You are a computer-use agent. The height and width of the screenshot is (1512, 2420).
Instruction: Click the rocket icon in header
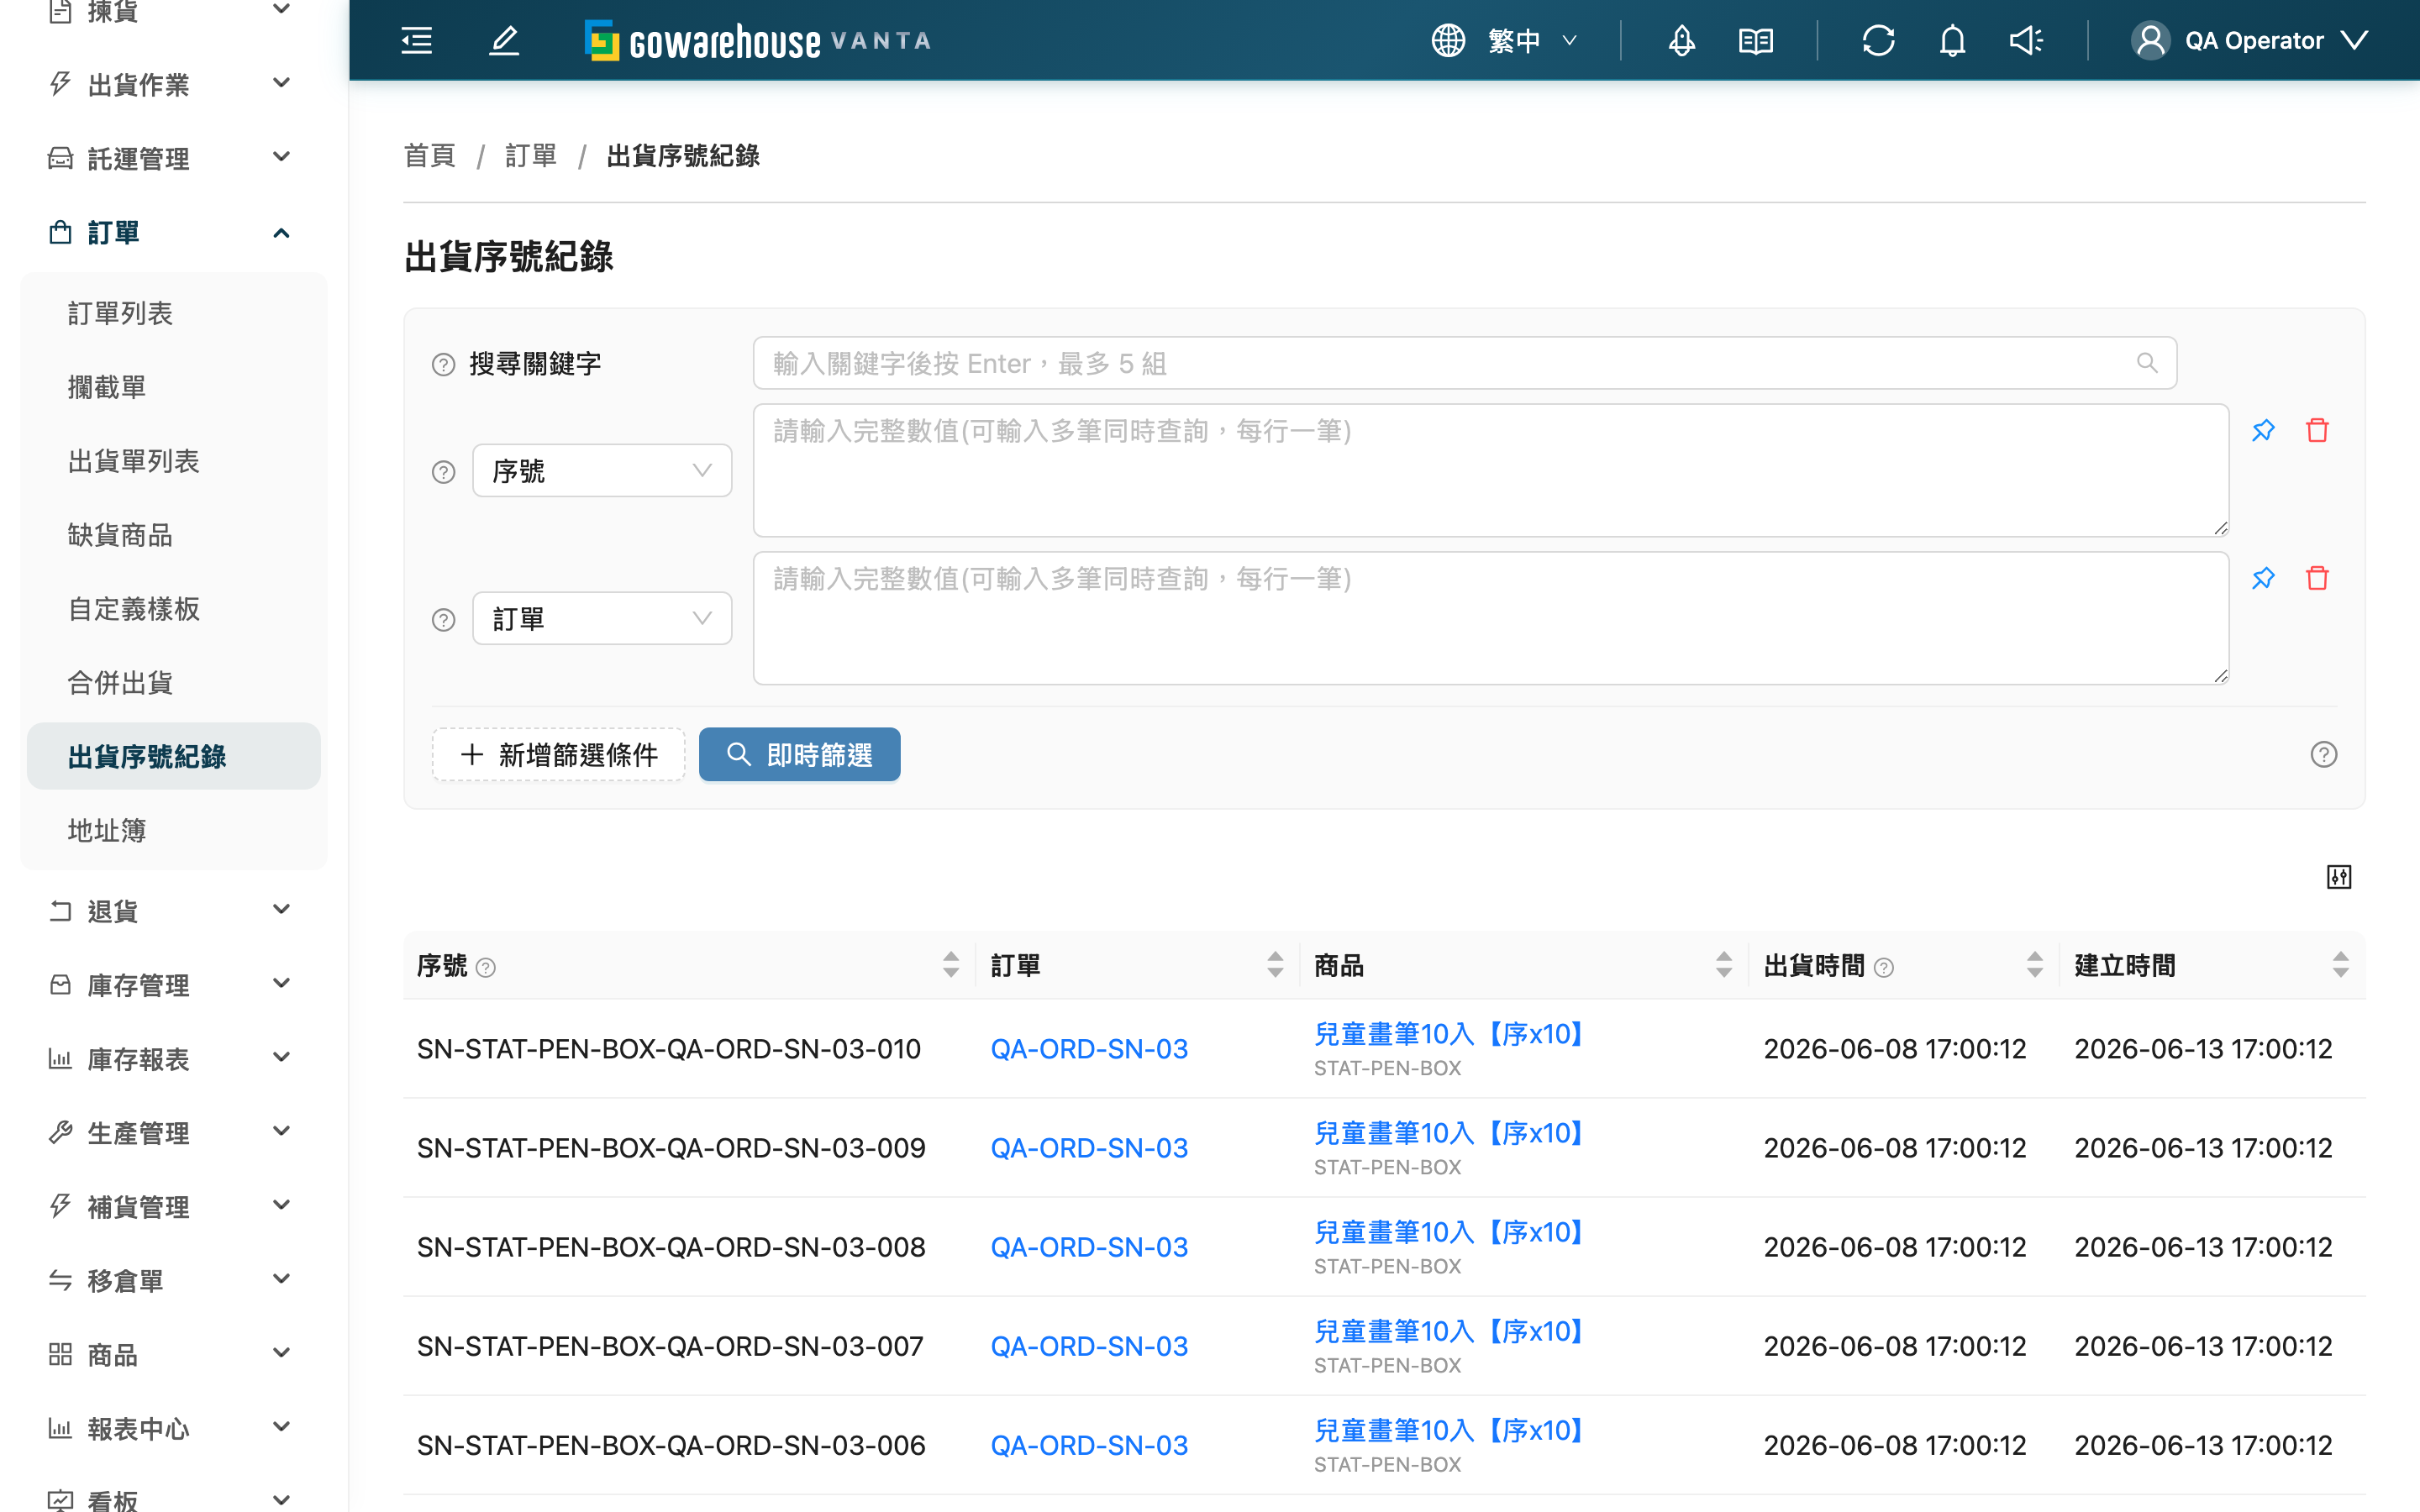[x=1682, y=41]
